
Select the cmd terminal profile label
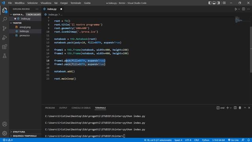coord(220,108)
